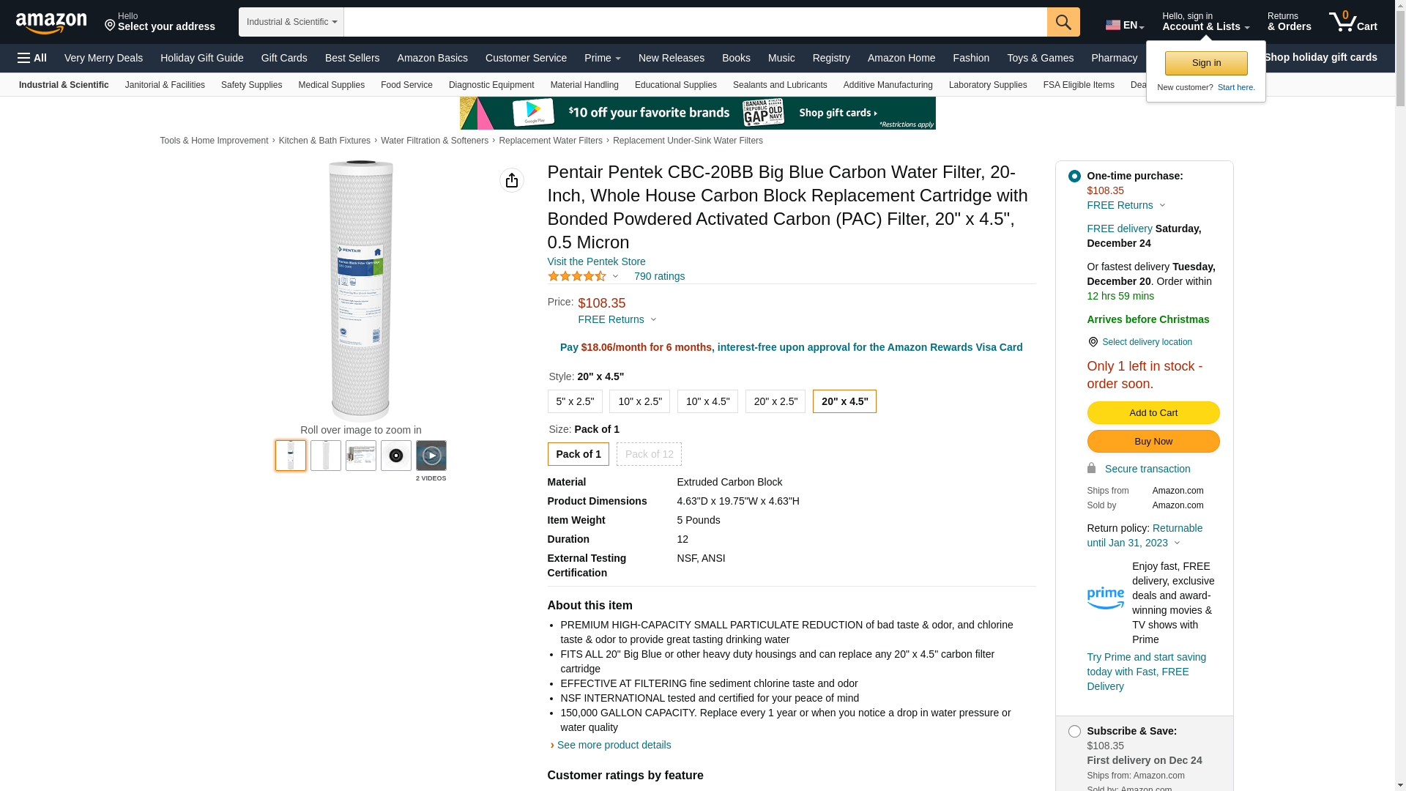
Task: Visit the Pentek Store link
Action: [x=596, y=261]
